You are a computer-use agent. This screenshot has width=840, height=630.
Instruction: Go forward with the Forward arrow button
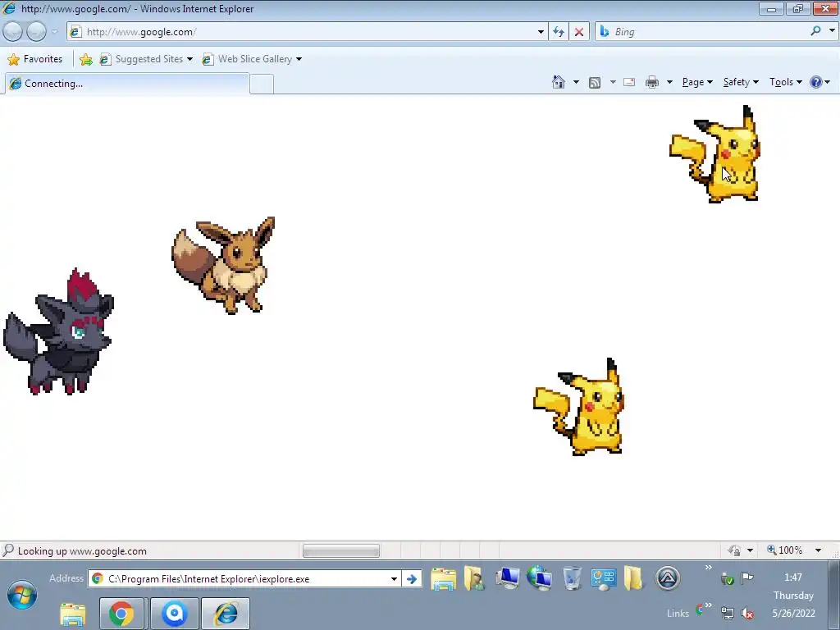36,32
